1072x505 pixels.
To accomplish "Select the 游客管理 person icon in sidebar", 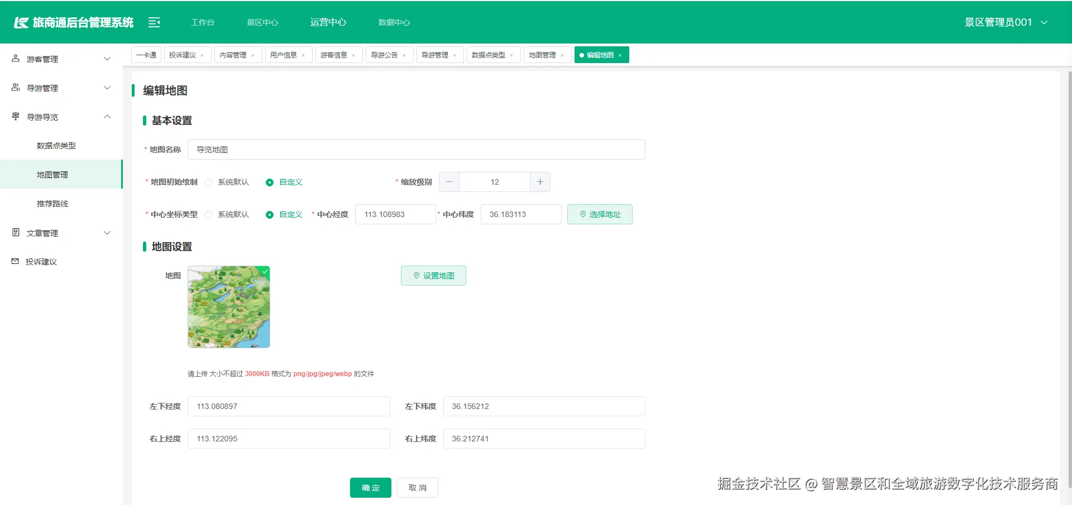I will tap(15, 58).
